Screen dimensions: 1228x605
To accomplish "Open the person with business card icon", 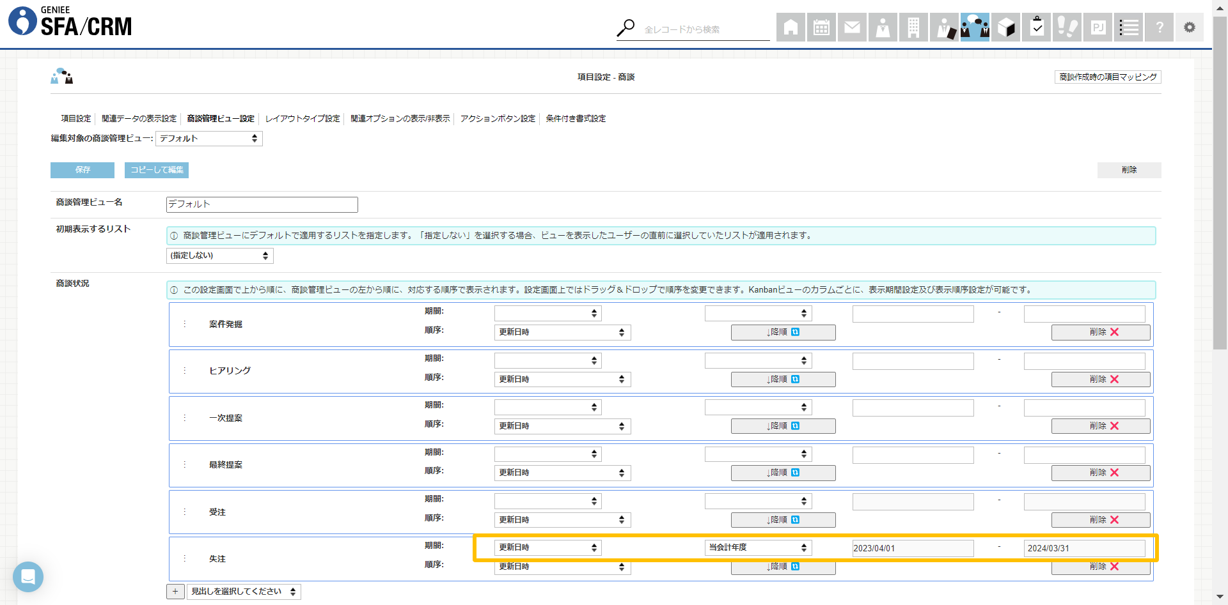I will coord(944,27).
